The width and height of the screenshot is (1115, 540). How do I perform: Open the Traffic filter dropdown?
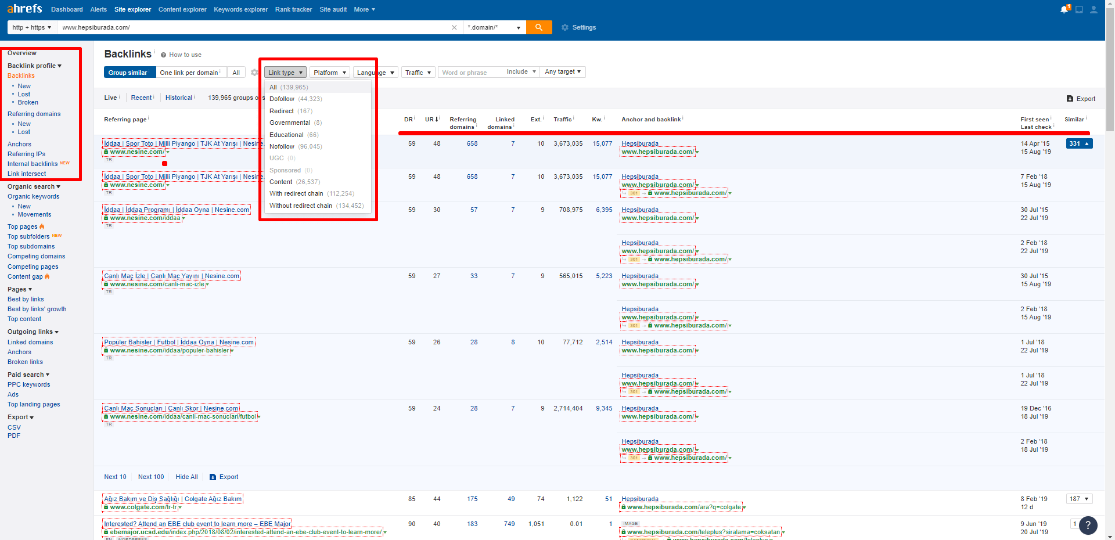tap(418, 73)
